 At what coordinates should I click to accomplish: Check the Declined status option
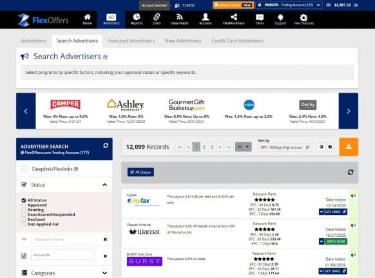click(x=23, y=219)
